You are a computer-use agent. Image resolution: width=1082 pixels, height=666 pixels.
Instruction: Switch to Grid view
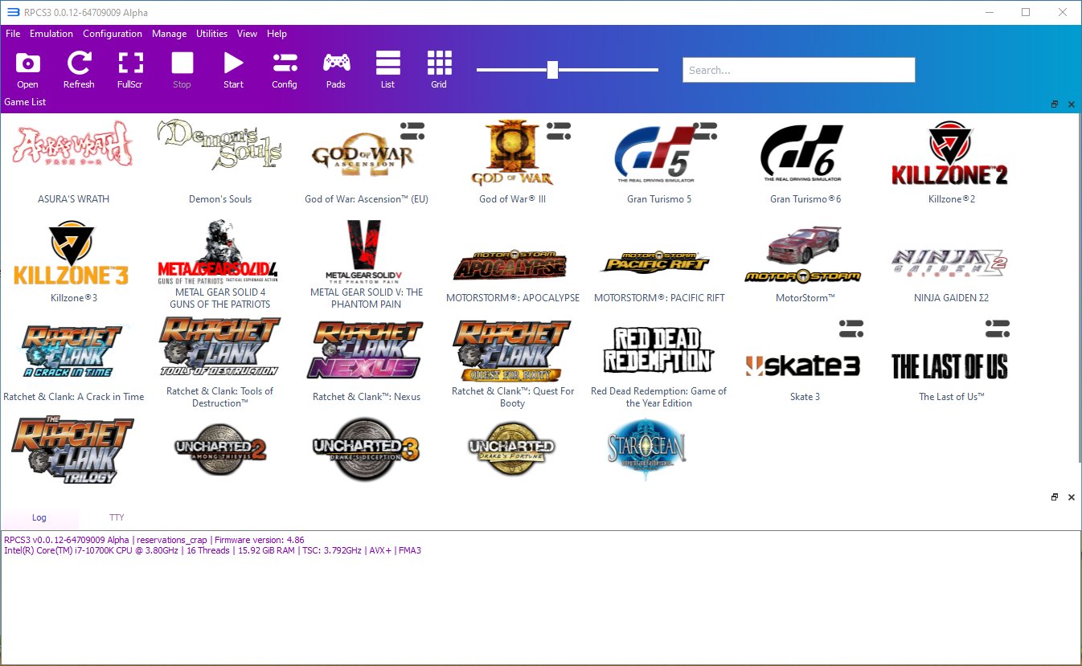pos(439,68)
